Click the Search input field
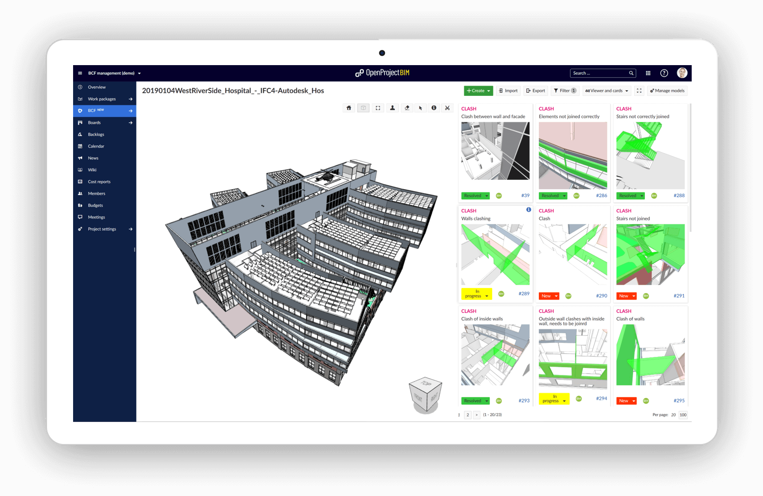 [x=599, y=73]
